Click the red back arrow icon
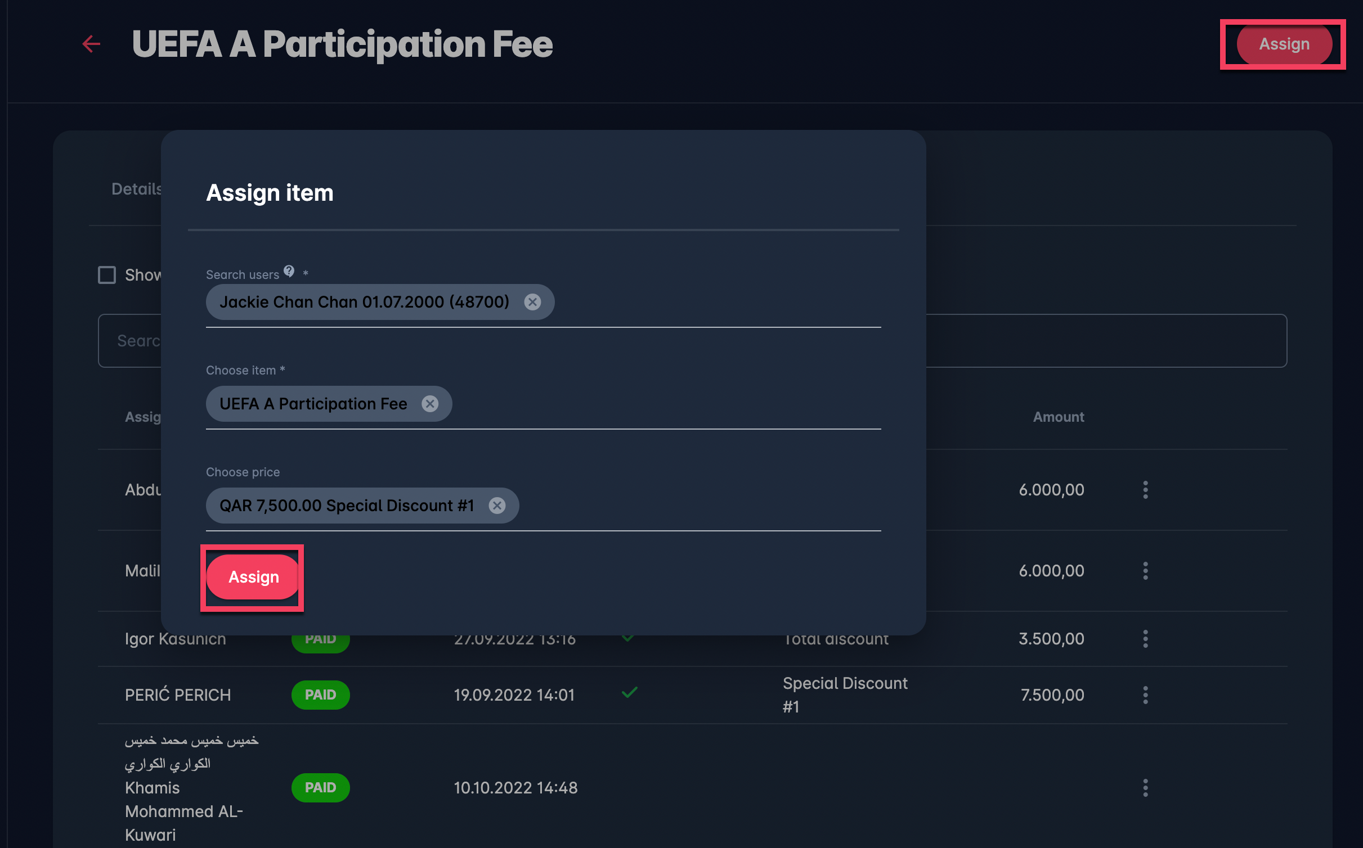The width and height of the screenshot is (1363, 848). tap(91, 44)
